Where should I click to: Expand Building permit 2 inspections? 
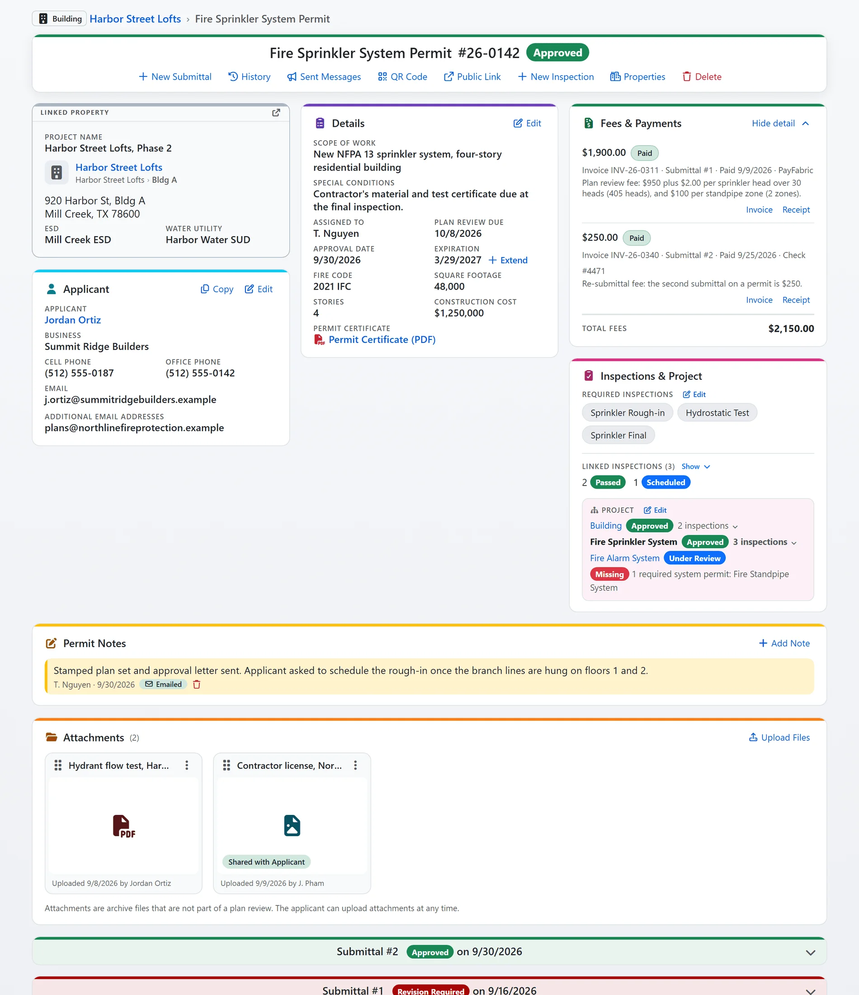pos(708,526)
